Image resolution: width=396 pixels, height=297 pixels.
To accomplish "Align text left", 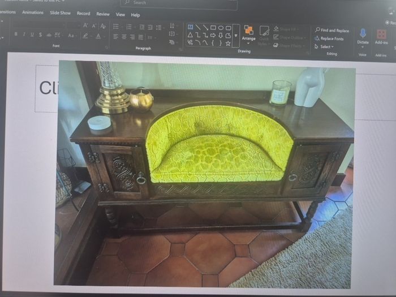I will click(x=115, y=37).
